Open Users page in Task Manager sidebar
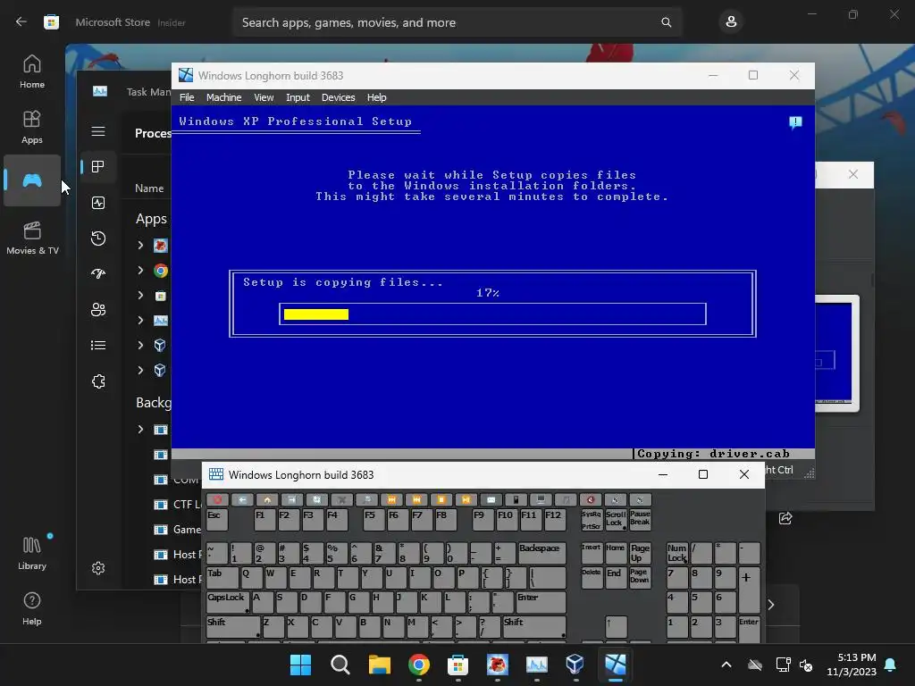This screenshot has width=915, height=686. [x=98, y=310]
